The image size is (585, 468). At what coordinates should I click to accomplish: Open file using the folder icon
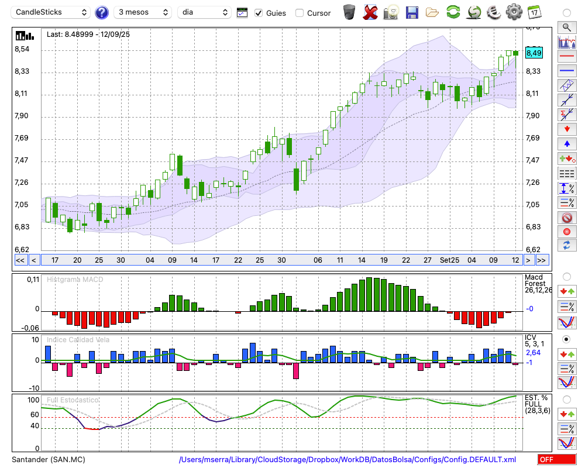pyautogui.click(x=432, y=13)
